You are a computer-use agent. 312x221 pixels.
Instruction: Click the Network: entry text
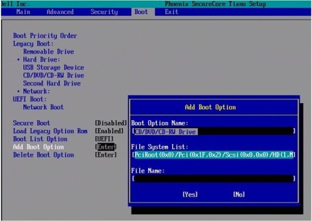36,91
